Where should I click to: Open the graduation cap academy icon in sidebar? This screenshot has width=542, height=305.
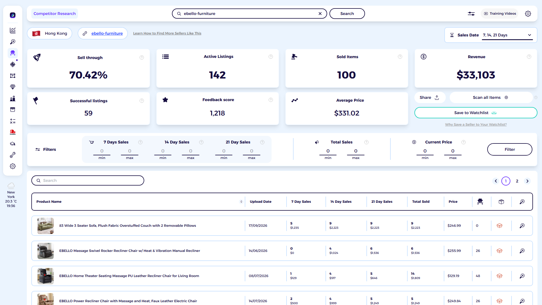[x=13, y=144]
